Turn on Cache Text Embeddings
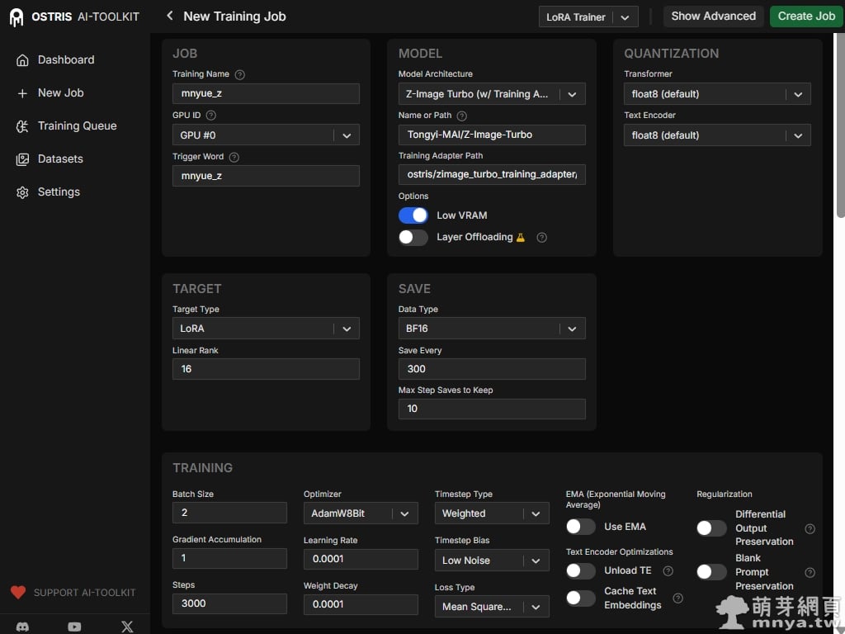This screenshot has width=845, height=634. click(x=581, y=598)
